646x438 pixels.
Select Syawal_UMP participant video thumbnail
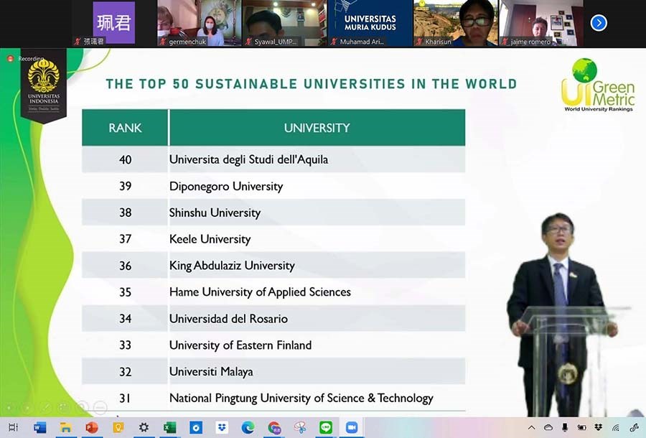tap(284, 23)
